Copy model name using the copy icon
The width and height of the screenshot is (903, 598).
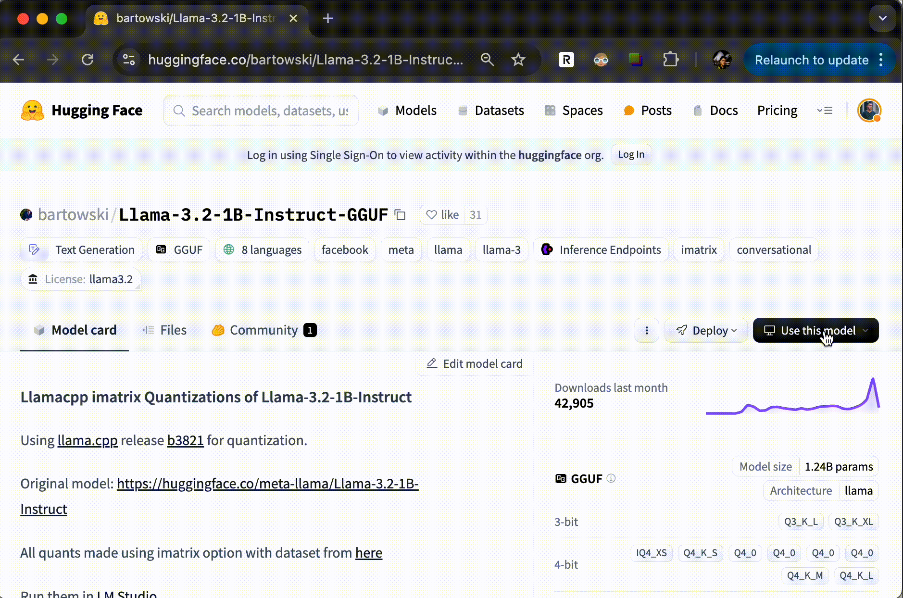click(400, 215)
